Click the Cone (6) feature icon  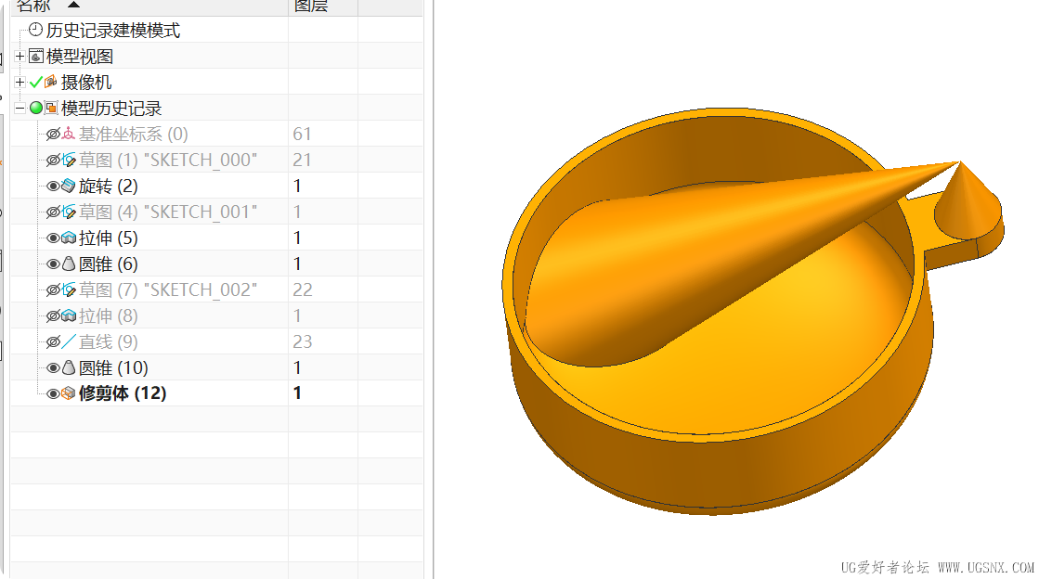69,264
